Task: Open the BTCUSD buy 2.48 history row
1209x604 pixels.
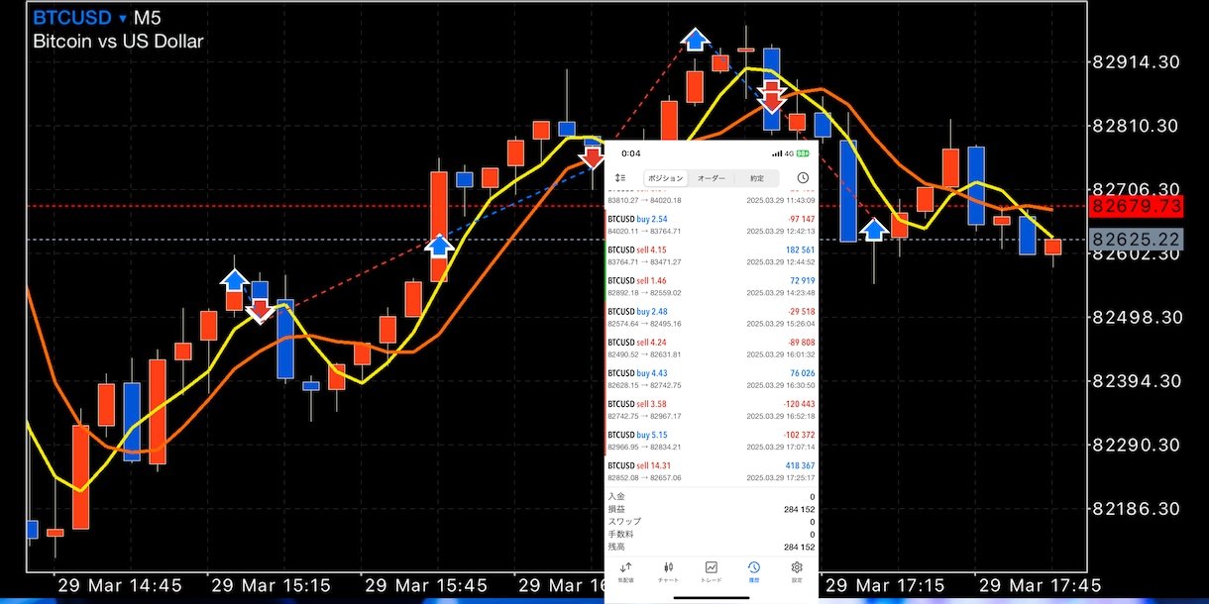Action: coord(712,317)
